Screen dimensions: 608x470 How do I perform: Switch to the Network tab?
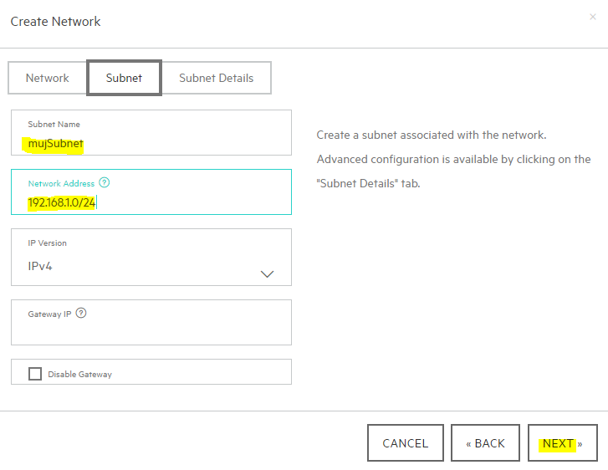tap(48, 78)
